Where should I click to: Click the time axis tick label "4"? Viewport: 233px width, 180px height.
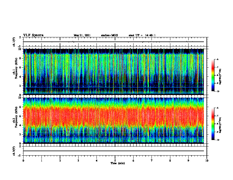pyautogui.click(x=97, y=161)
